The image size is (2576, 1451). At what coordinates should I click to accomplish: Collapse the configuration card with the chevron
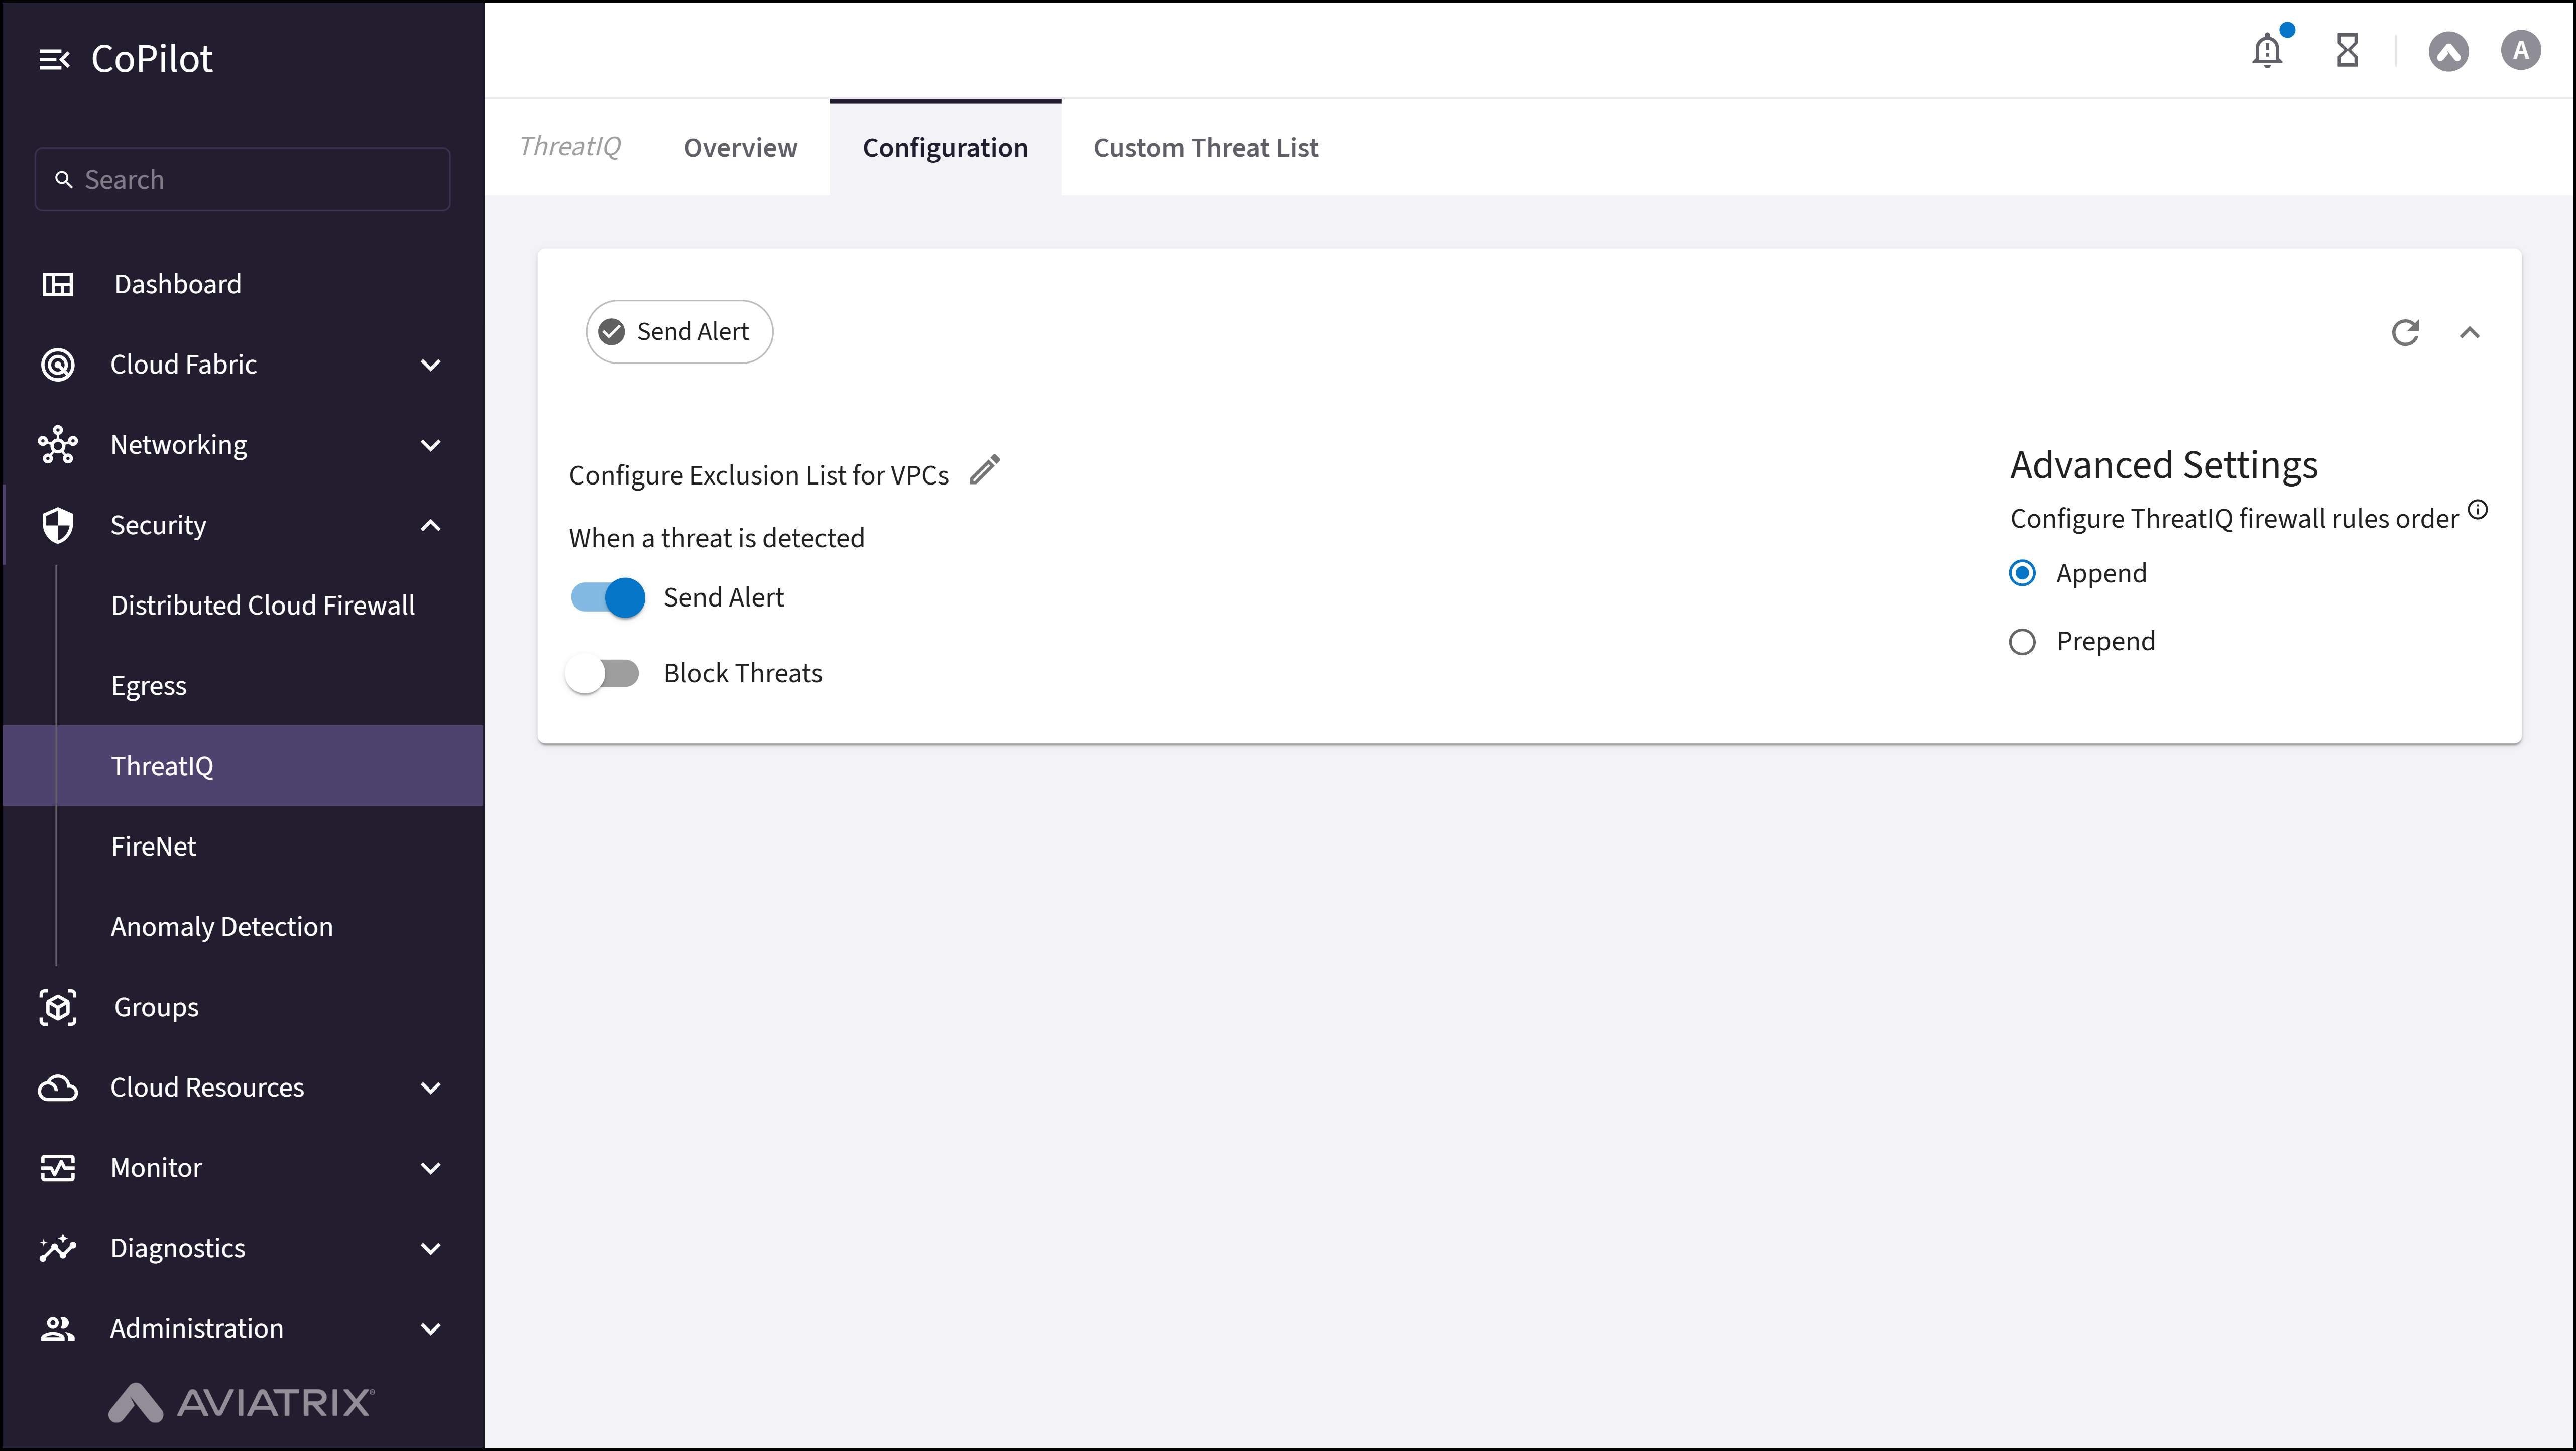(2469, 332)
